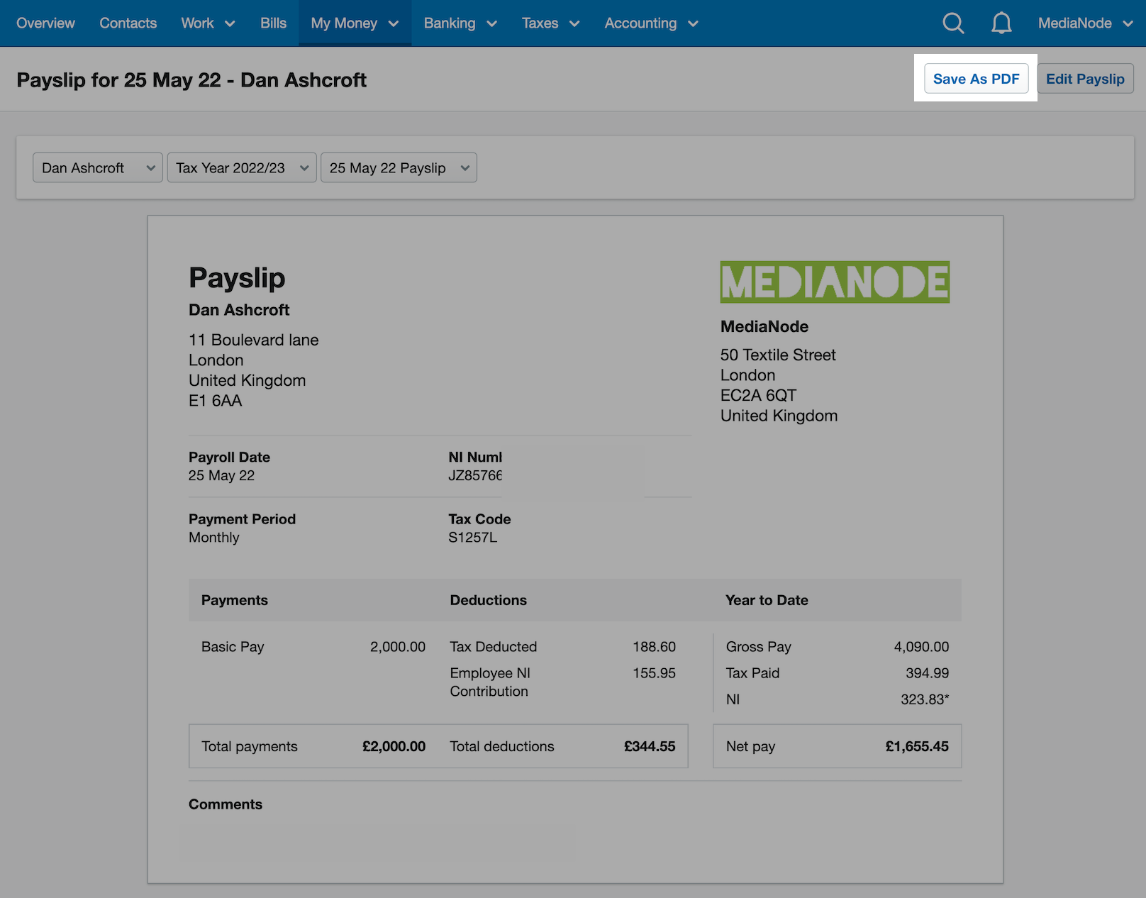This screenshot has width=1146, height=898.
Task: Click company name MediaNode under logo
Action: tap(764, 326)
